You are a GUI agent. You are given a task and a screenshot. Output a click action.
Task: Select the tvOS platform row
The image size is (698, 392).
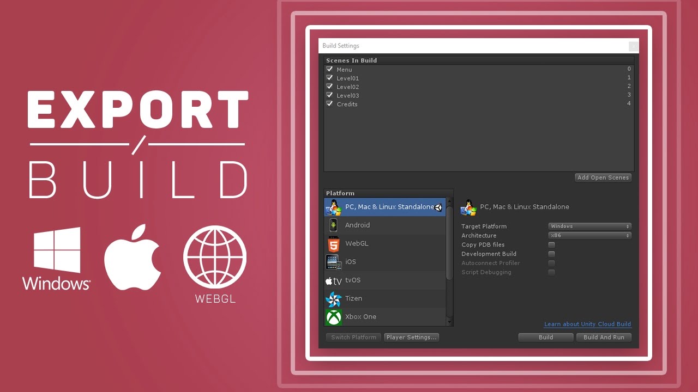coord(385,280)
